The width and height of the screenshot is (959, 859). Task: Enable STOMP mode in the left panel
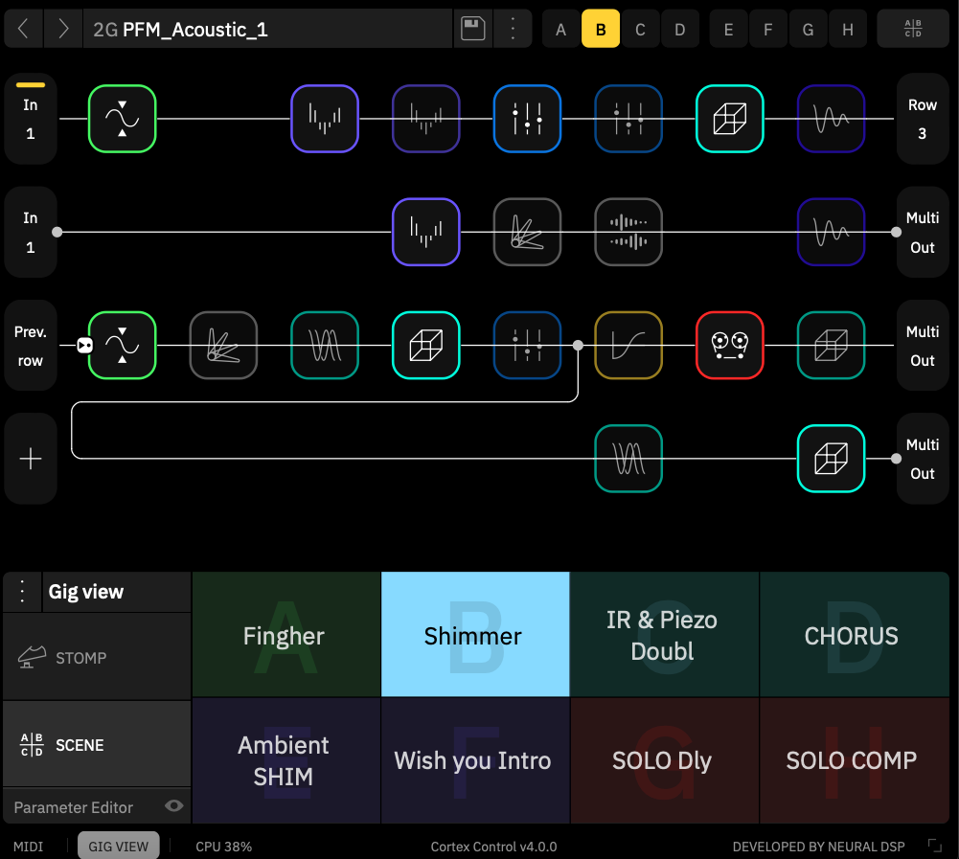[x=81, y=658]
